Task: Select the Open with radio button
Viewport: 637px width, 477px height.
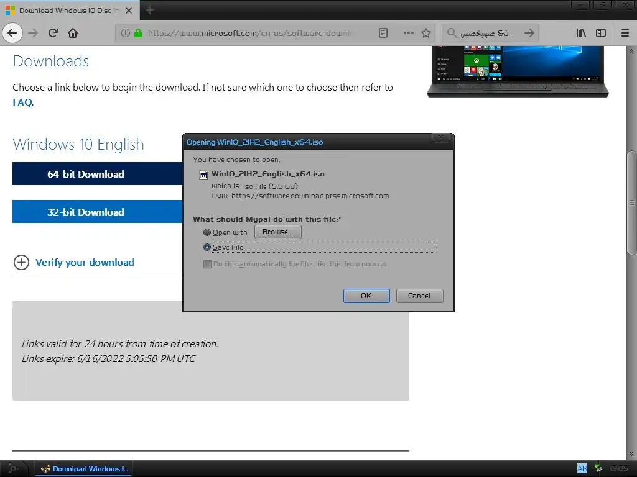Action: click(x=207, y=232)
